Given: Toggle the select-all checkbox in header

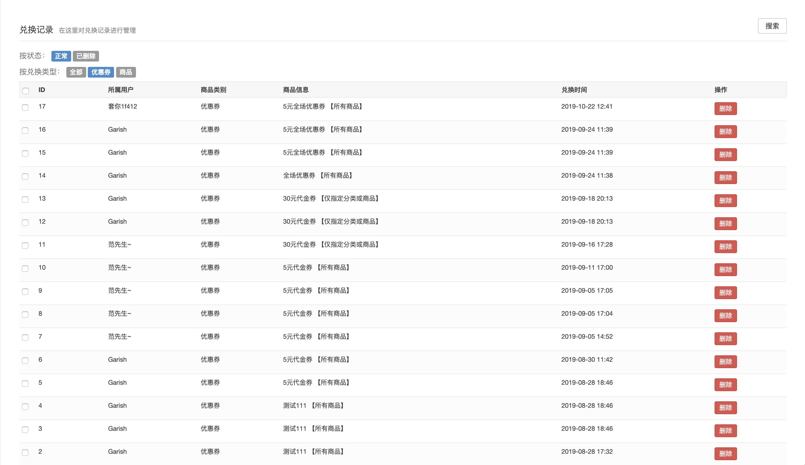Looking at the screenshot, I should [25, 91].
